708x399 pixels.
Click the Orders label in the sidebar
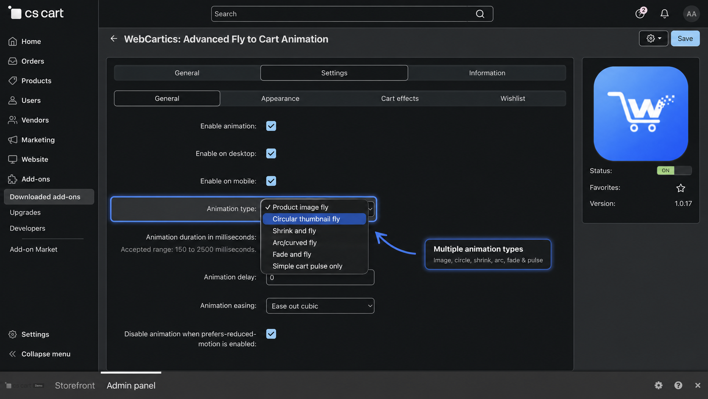(33, 61)
